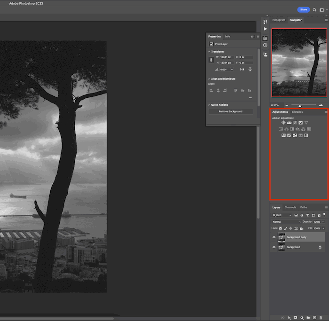Align top edges in Properties
329x321 pixels.
[x=235, y=90]
